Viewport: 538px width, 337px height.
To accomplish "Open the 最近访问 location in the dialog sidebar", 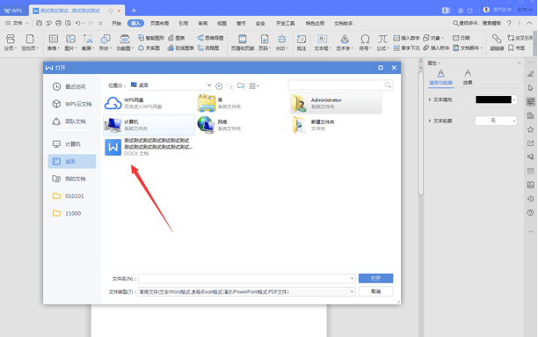I will (72, 86).
